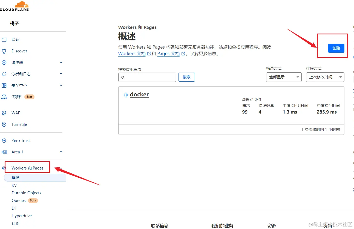Click the blue 创建 button
354x229 pixels.
[336, 48]
